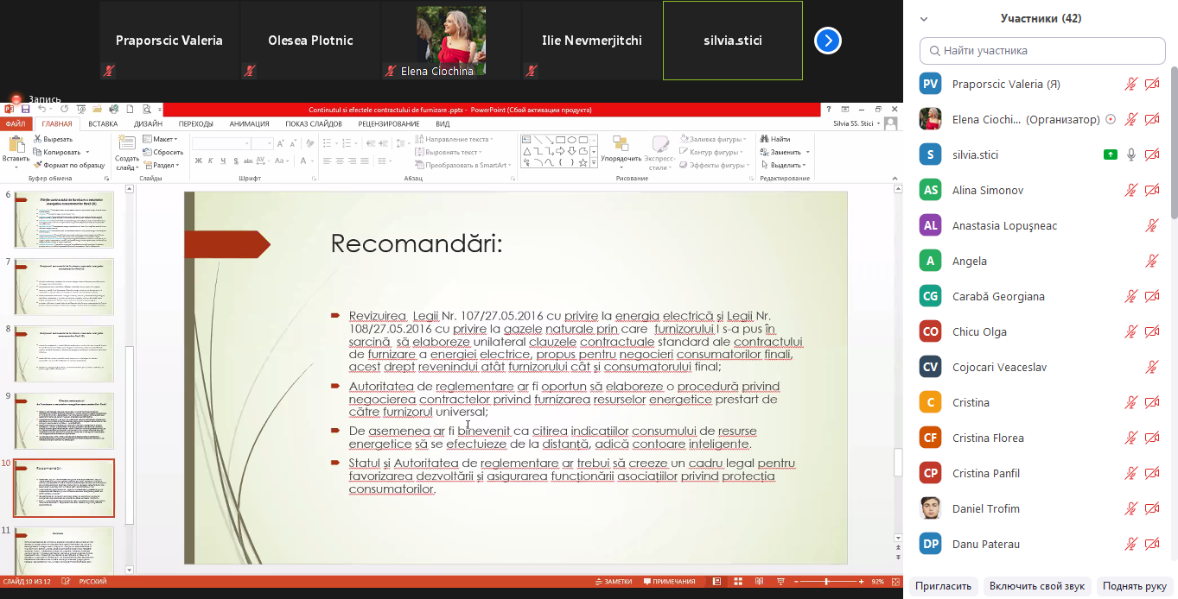Click the Save icon in quick access toolbar

[25, 110]
